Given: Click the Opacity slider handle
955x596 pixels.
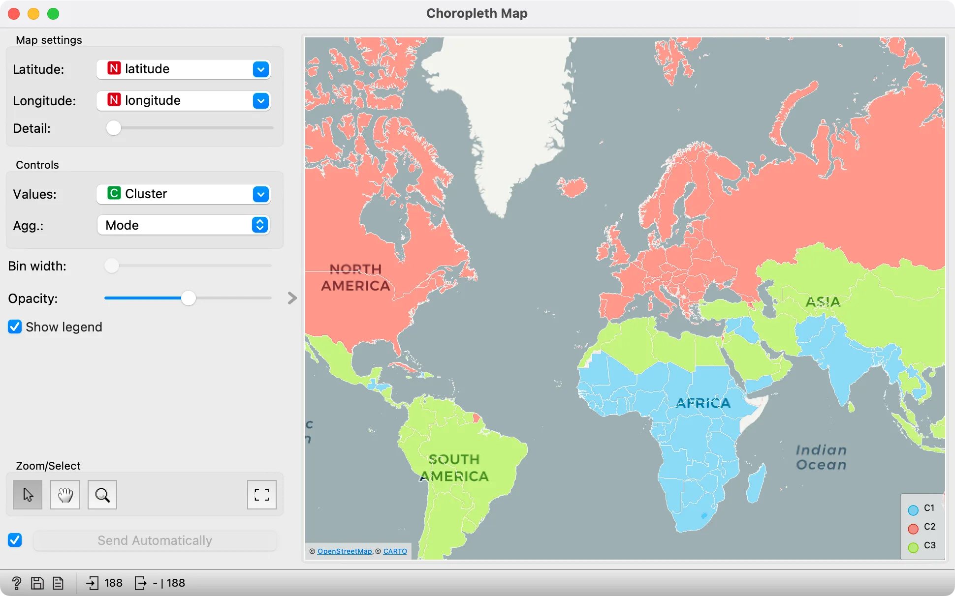Looking at the screenshot, I should 189,298.
